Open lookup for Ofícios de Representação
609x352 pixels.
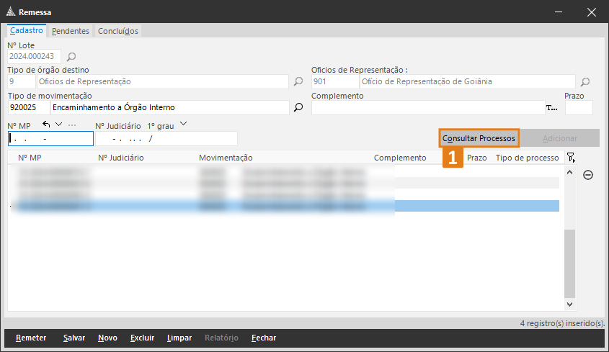pyautogui.click(x=585, y=82)
